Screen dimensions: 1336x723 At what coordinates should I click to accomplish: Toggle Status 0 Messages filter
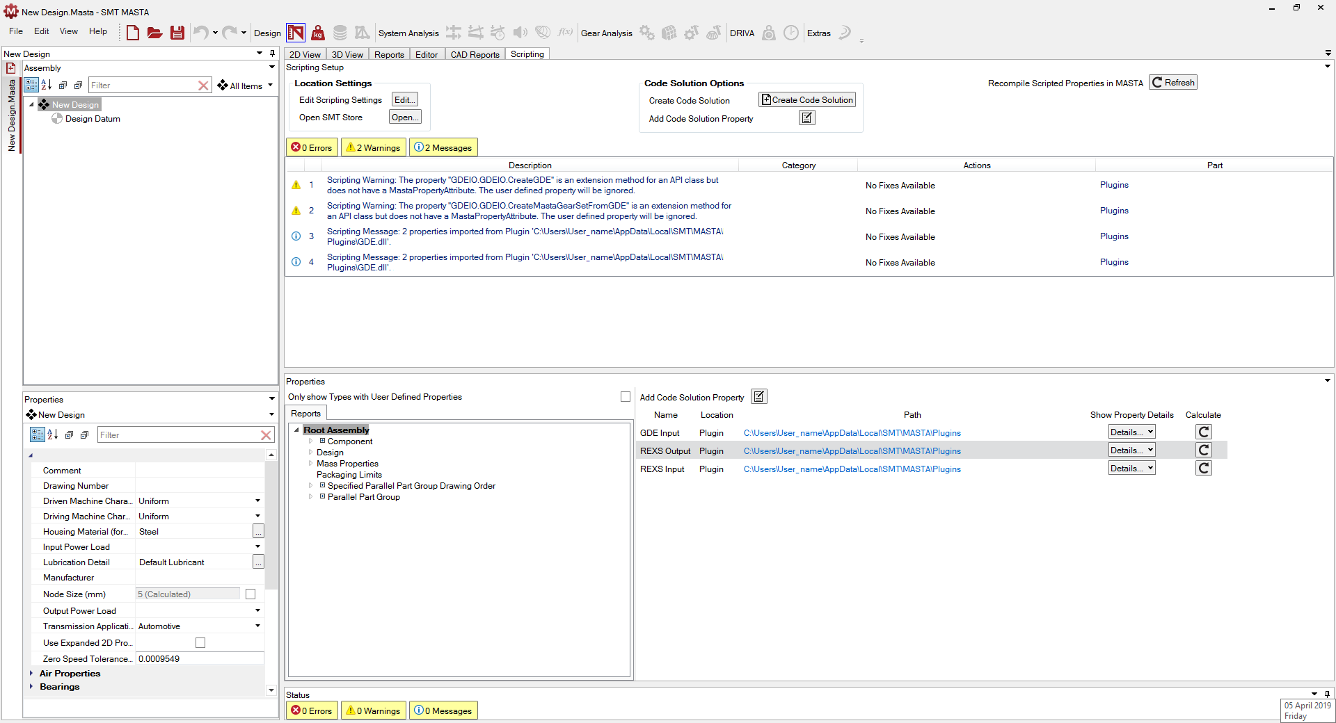tap(443, 710)
